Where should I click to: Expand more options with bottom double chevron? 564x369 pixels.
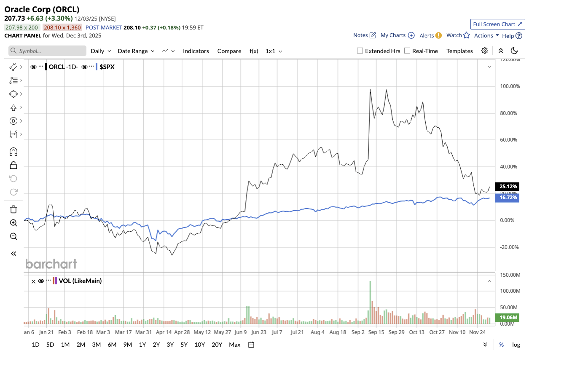coord(486,345)
